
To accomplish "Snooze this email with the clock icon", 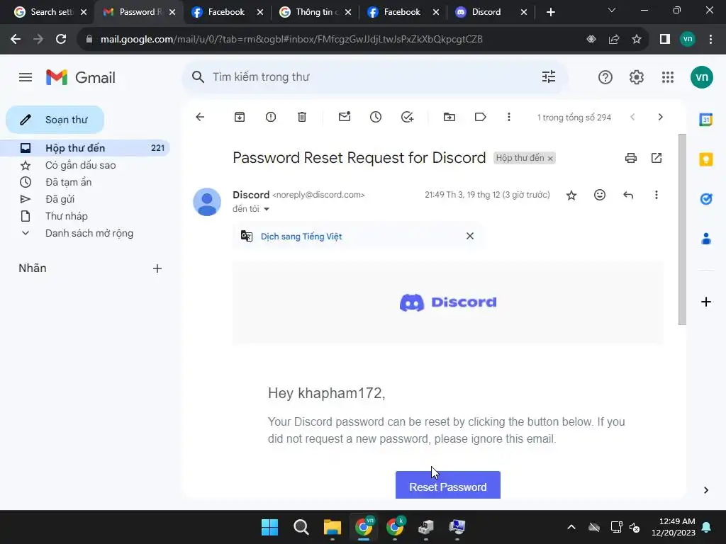I will coord(376,117).
